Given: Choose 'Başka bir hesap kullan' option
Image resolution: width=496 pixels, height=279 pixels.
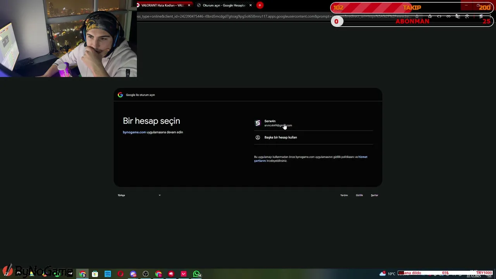Looking at the screenshot, I should point(313,138).
